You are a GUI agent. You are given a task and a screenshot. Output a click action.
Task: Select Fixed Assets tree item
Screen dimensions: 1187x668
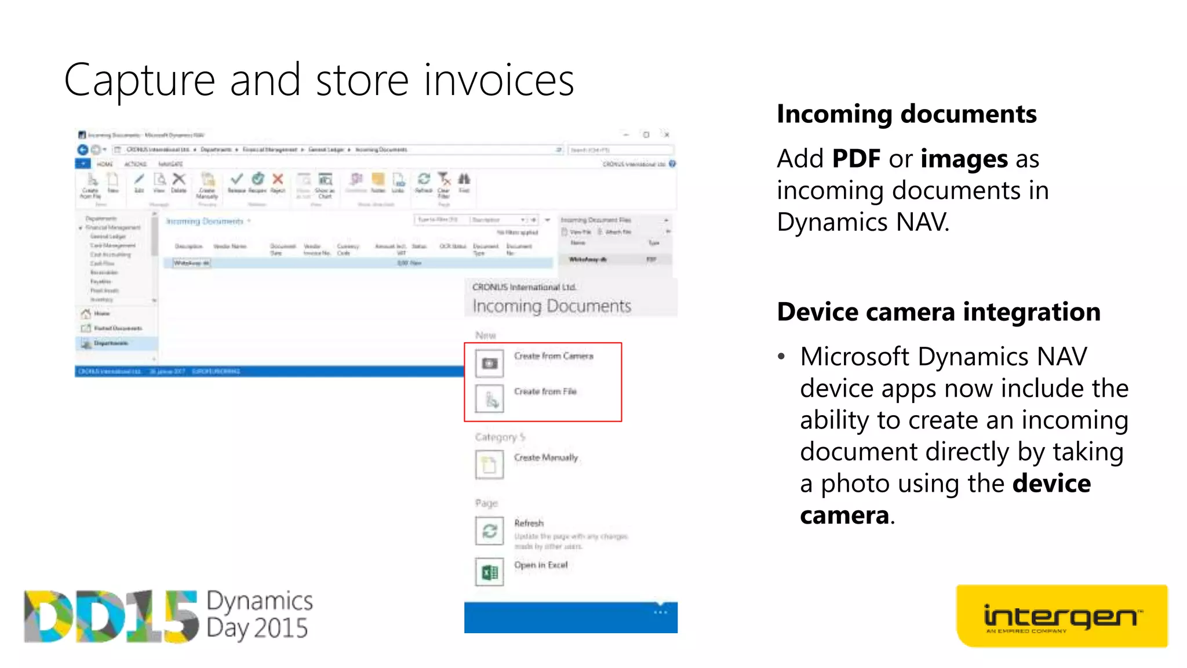point(104,291)
